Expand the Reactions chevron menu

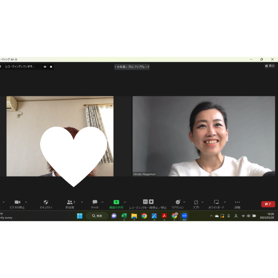coord(184,202)
